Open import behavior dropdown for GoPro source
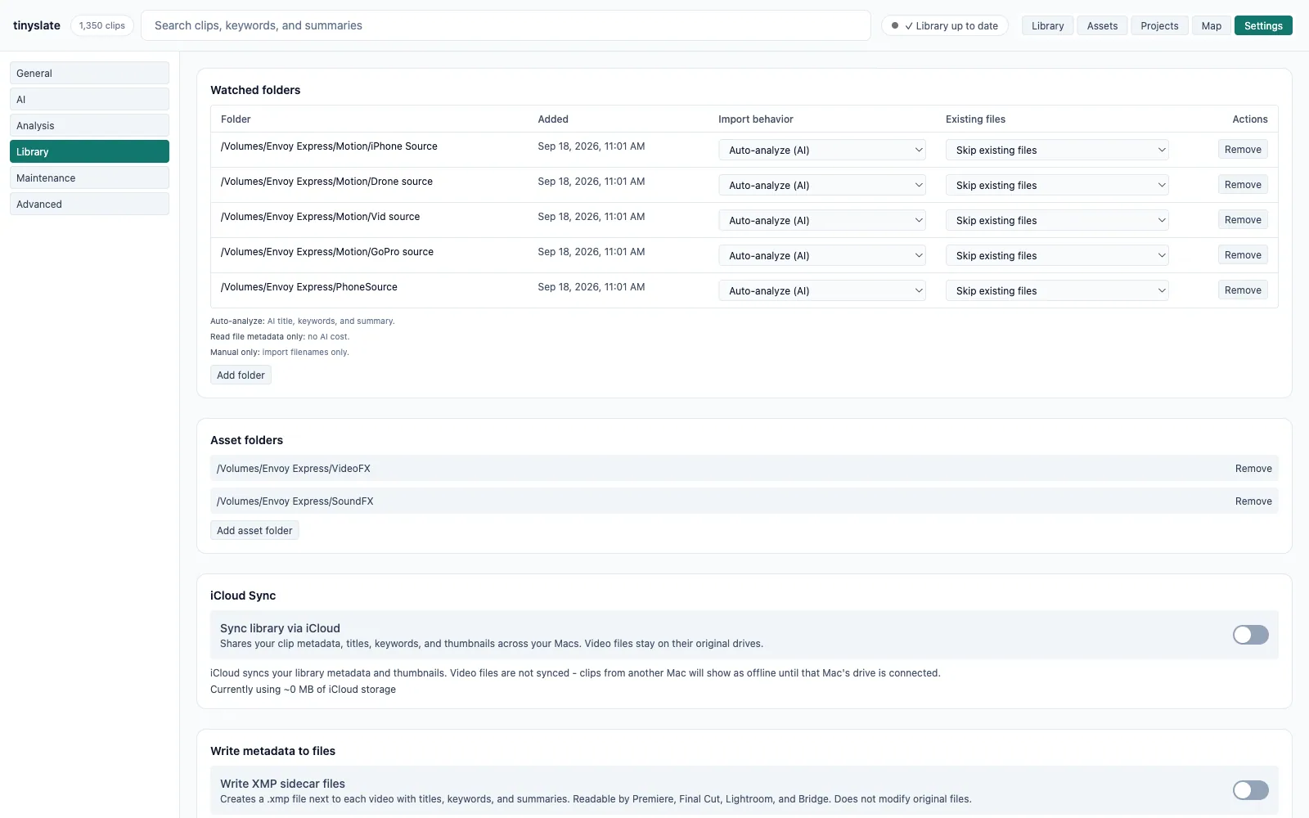Viewport: 1309px width, 818px height. click(x=822, y=255)
